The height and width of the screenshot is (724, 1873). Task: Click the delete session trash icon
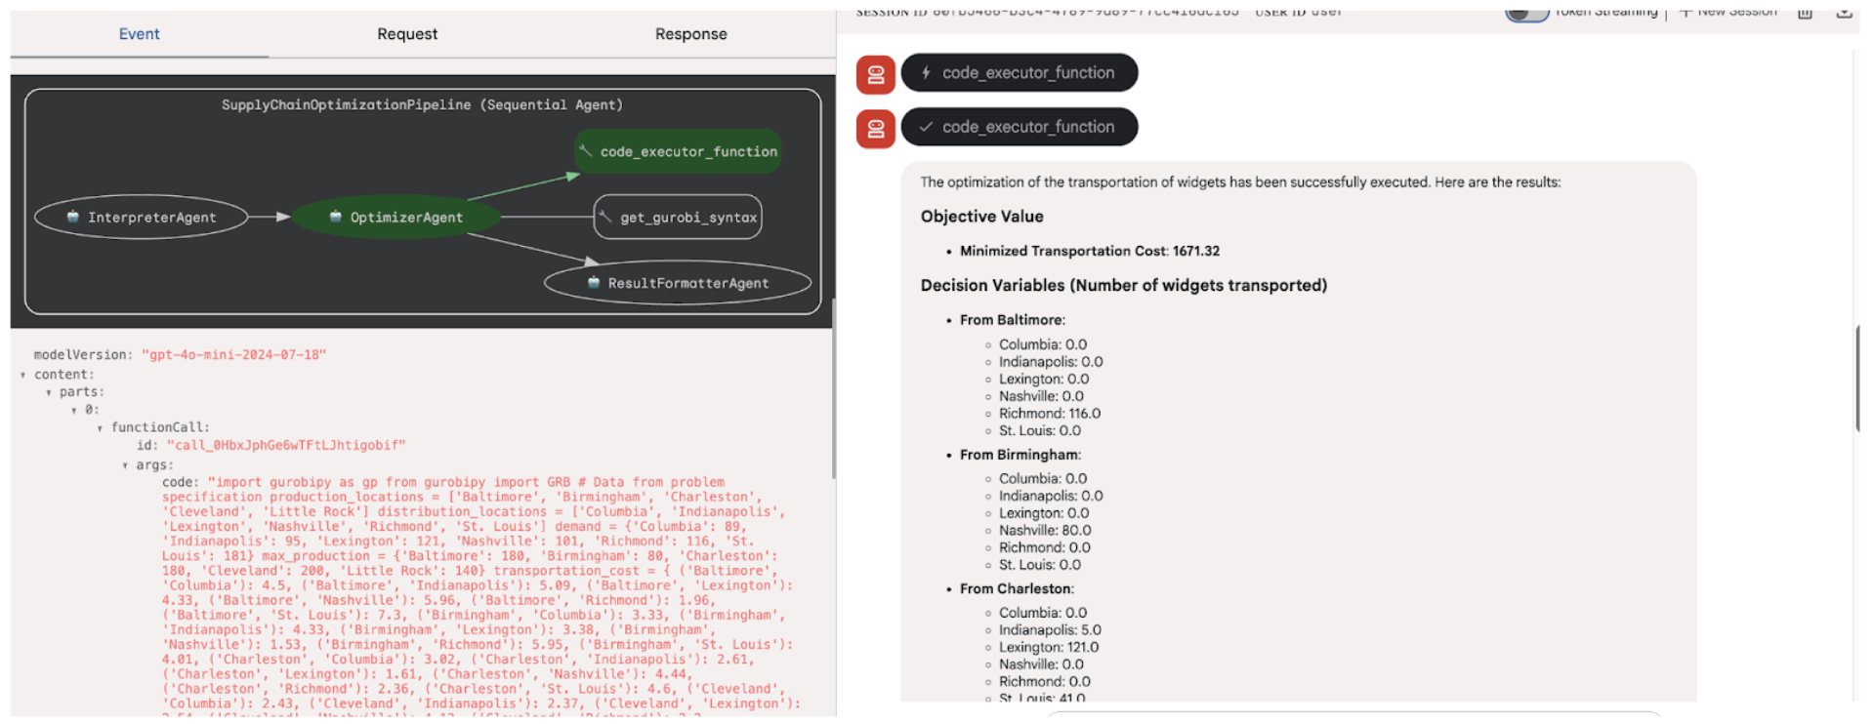1805,12
